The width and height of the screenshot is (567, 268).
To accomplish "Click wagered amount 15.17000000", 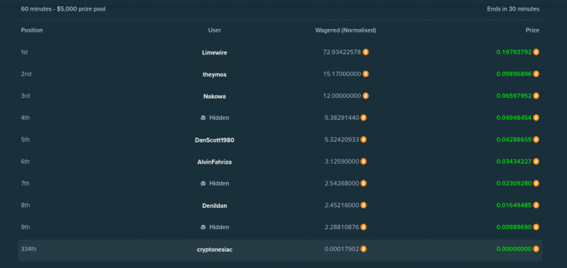I will [342, 74].
